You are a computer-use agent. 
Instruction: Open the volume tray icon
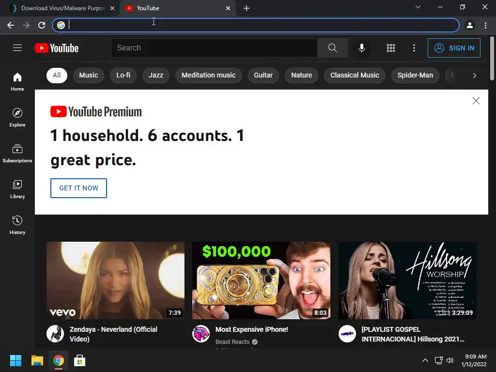(450, 360)
